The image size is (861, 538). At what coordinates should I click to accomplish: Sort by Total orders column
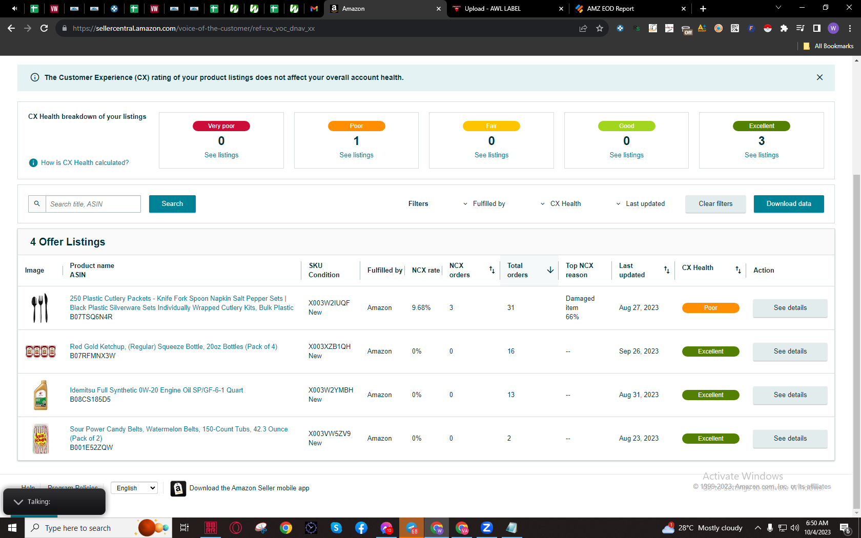pyautogui.click(x=550, y=270)
